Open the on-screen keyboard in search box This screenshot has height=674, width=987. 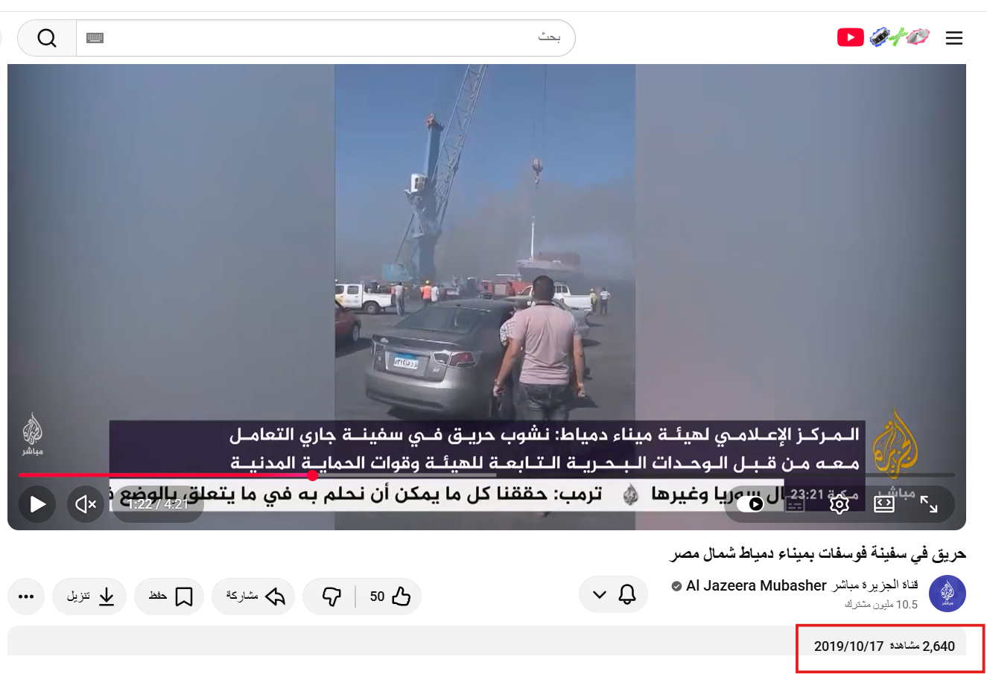coord(95,38)
